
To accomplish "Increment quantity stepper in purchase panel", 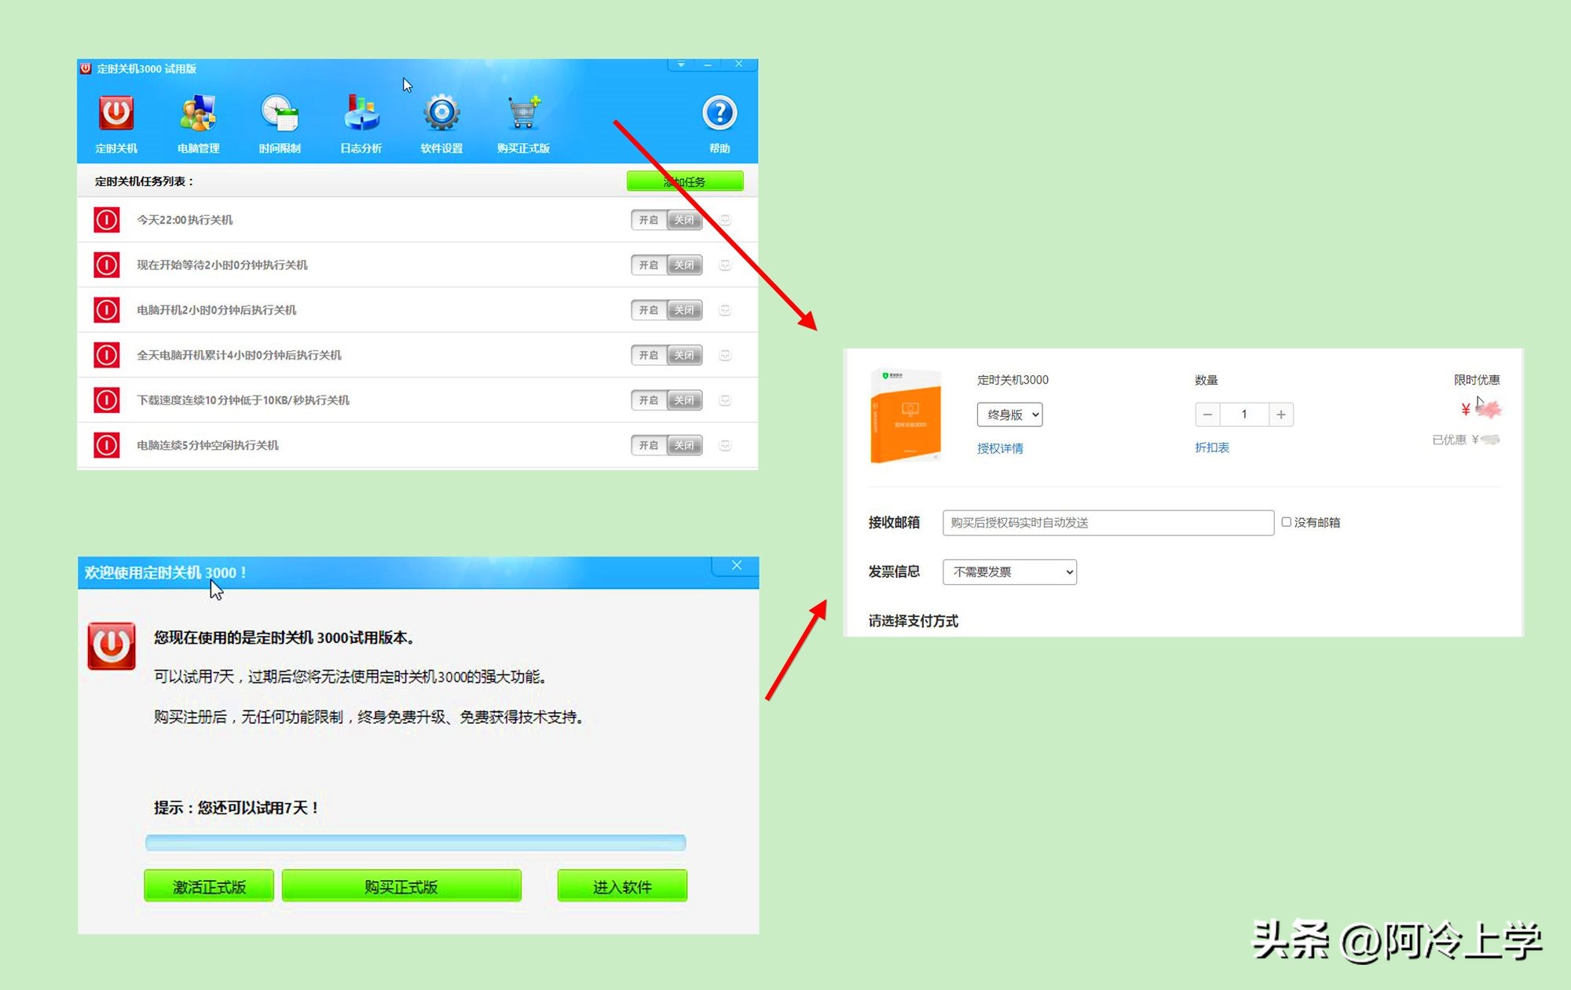I will pyautogui.click(x=1280, y=413).
